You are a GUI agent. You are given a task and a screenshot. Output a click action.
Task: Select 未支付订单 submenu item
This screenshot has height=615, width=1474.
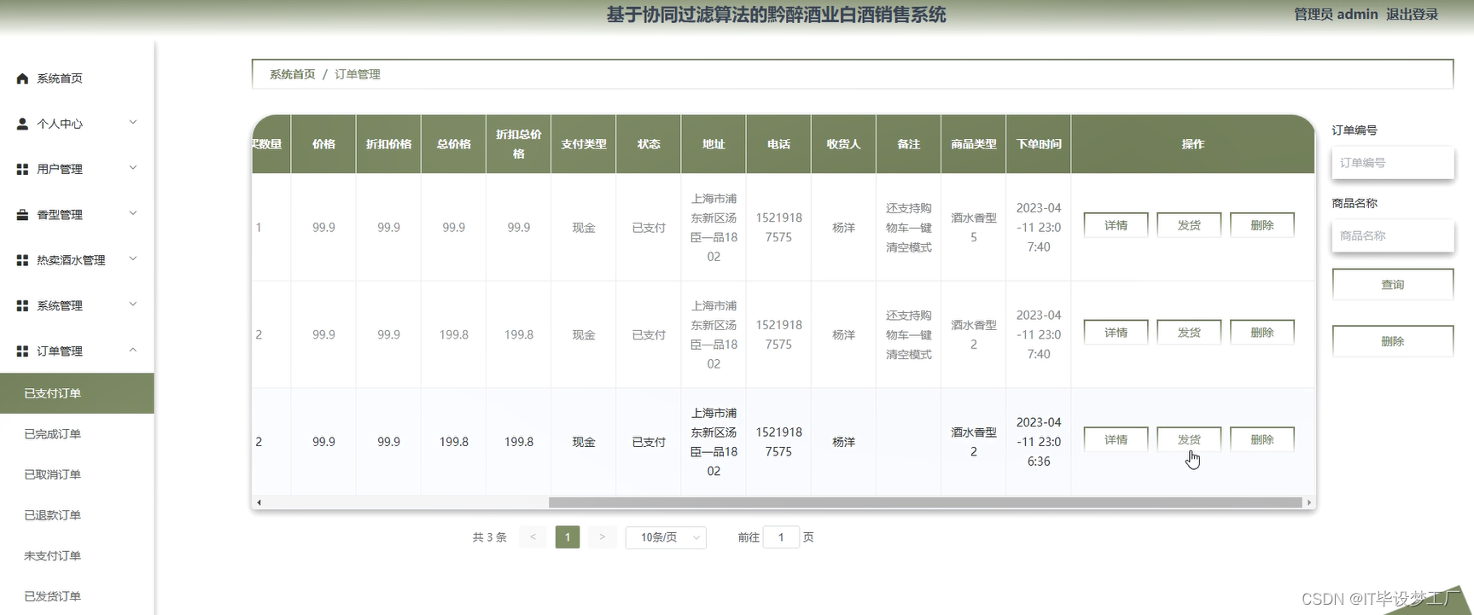77,556
